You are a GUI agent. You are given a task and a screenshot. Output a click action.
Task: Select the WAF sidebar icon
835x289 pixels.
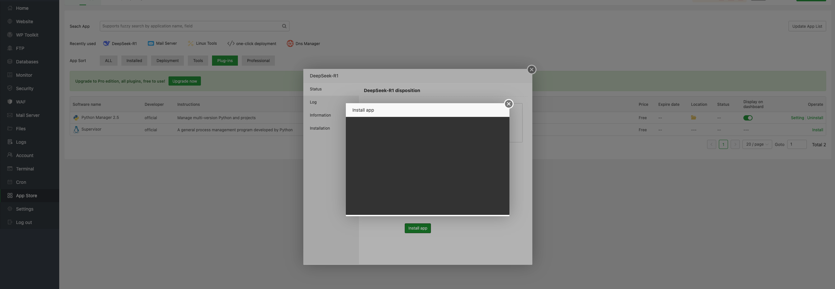point(10,102)
